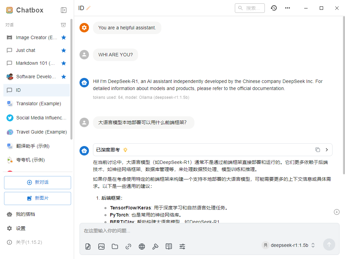
Task: Unstar the Just chat conversation
Action: 64,51
